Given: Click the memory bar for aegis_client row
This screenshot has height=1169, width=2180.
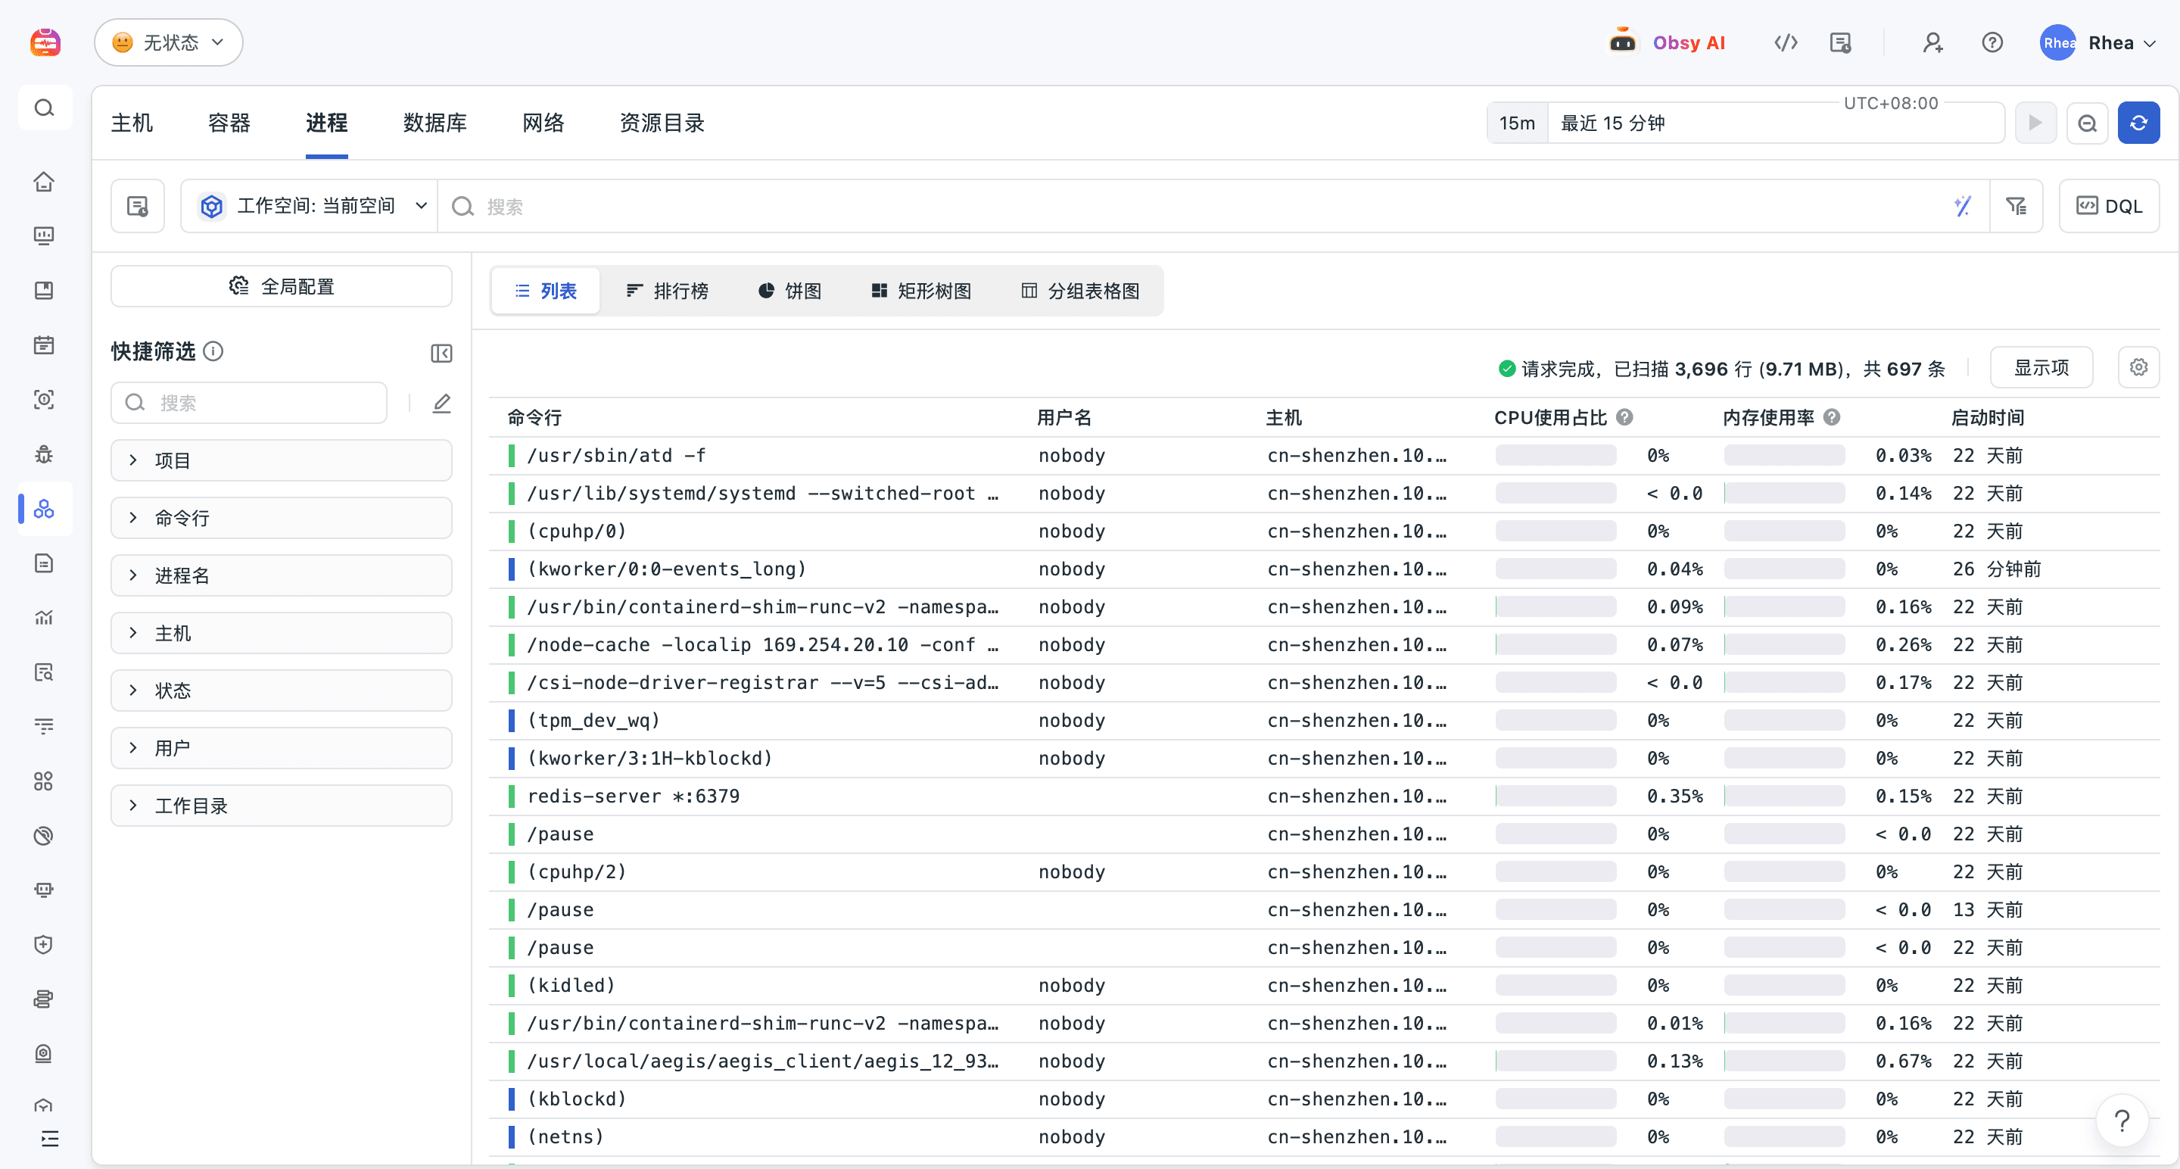Looking at the screenshot, I should [1785, 1061].
